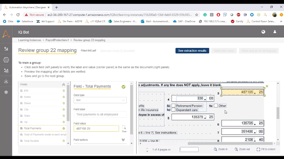Screen dimensions: 284x159
Task: Go to Learning Instances breadcrumb
Action: tap(29, 40)
